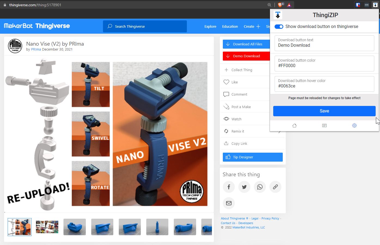Click Collect Thing
The image size is (380, 245).
point(242,70)
